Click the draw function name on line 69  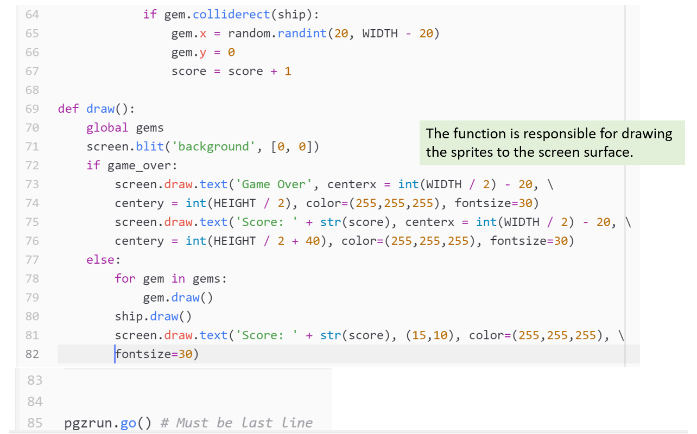100,108
